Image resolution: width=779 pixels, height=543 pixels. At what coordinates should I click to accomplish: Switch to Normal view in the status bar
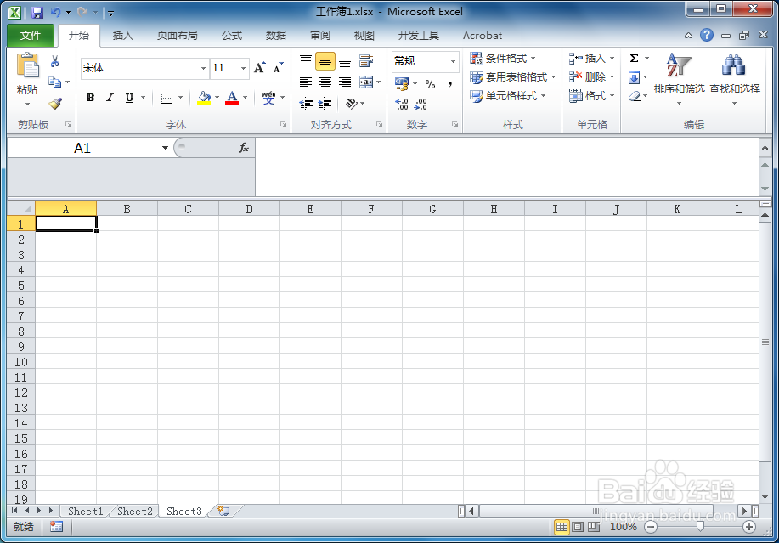(x=562, y=527)
